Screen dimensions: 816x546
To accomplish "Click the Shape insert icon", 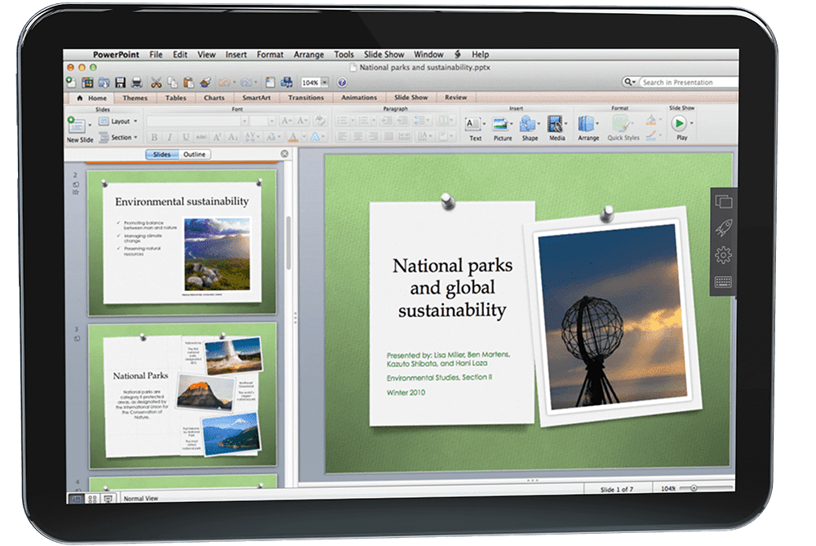I will pos(530,128).
